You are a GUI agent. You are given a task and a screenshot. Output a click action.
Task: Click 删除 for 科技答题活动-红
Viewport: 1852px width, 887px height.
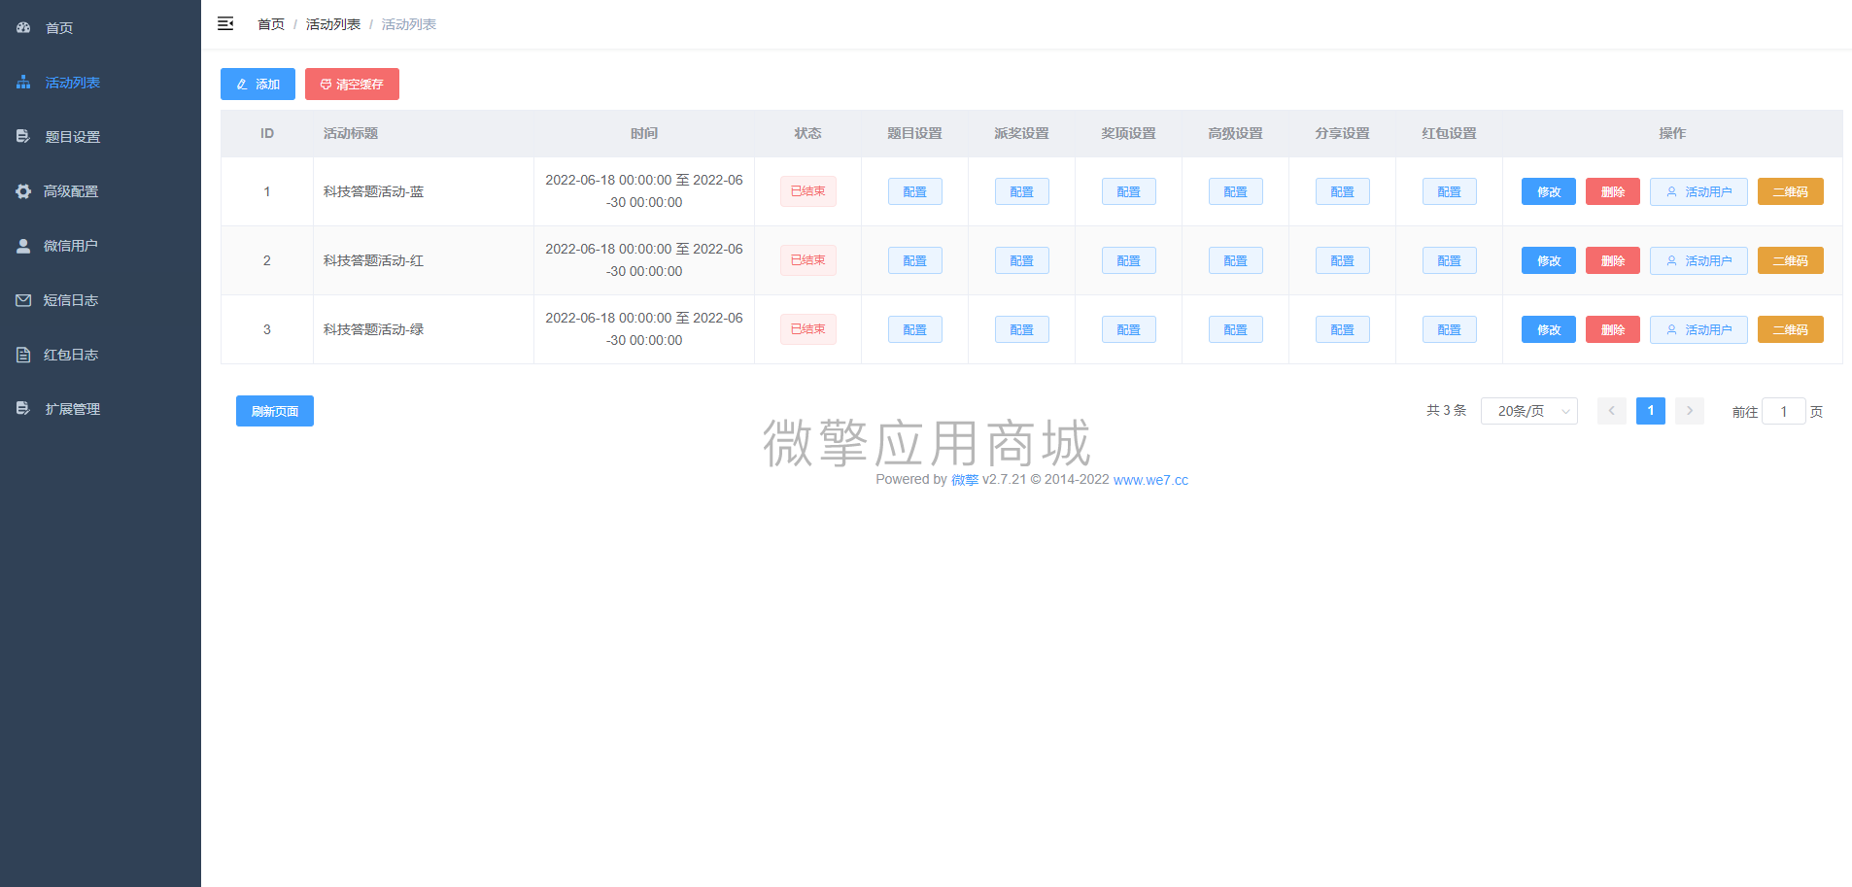coord(1613,260)
